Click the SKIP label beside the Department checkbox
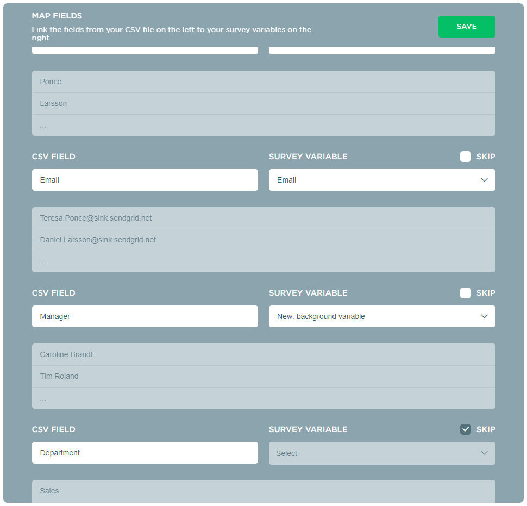This screenshot has height=506, width=527. coord(486,429)
